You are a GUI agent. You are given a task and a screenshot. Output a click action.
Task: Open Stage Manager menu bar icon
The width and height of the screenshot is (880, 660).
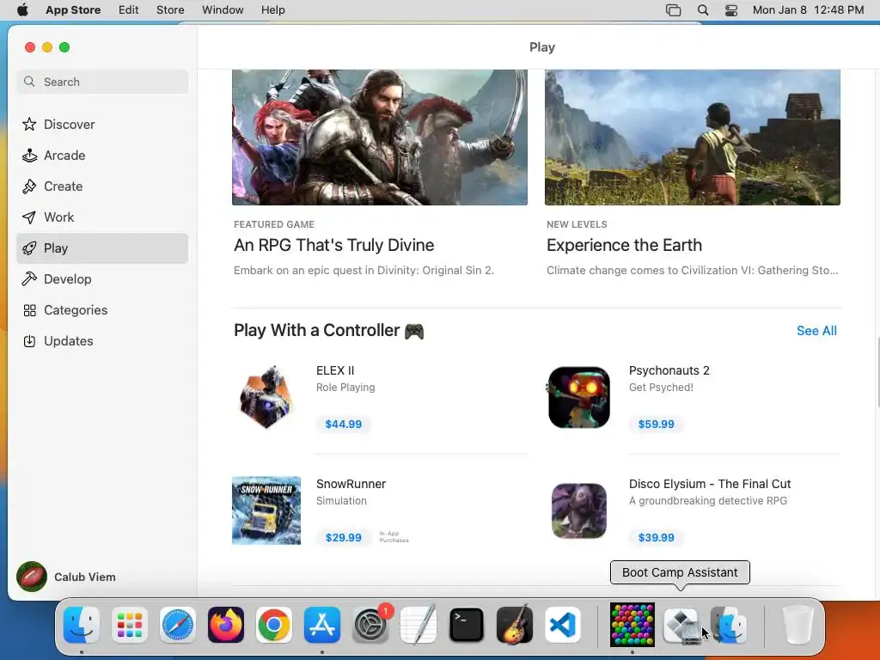(673, 10)
